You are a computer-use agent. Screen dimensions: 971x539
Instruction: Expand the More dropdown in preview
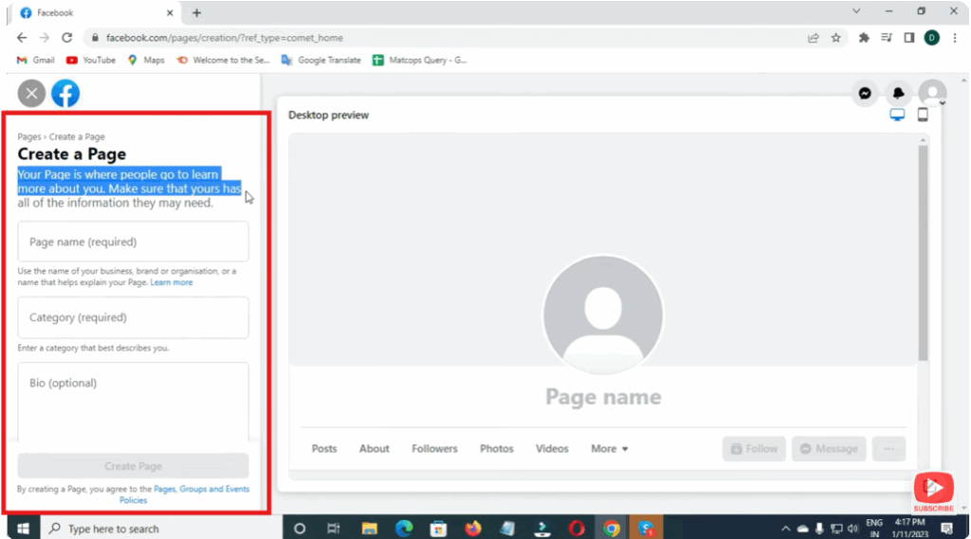click(609, 449)
